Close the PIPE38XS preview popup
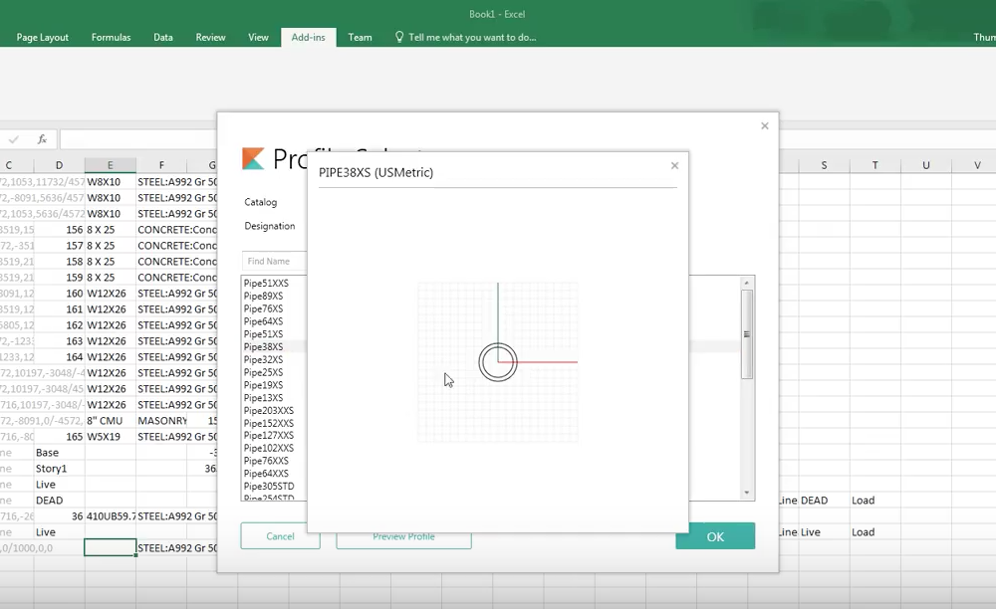This screenshot has width=996, height=609. click(674, 166)
